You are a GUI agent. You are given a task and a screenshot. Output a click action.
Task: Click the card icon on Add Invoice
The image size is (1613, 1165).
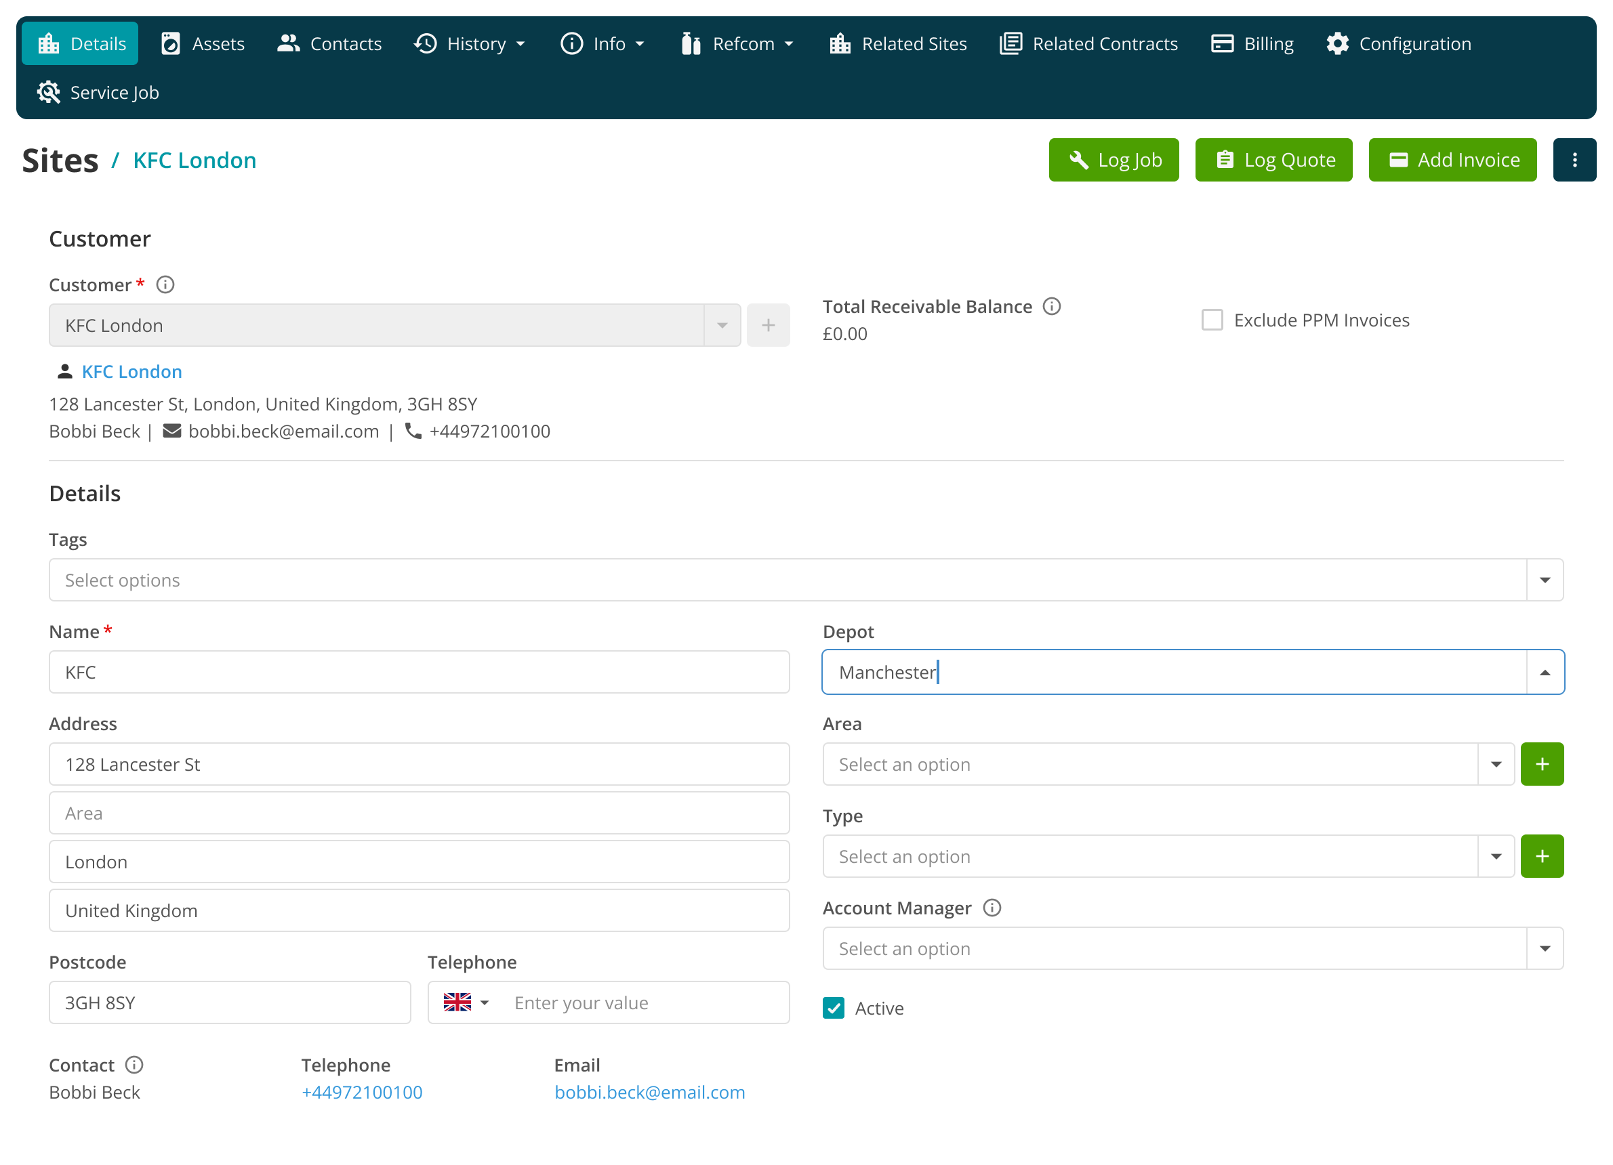pyautogui.click(x=1398, y=160)
